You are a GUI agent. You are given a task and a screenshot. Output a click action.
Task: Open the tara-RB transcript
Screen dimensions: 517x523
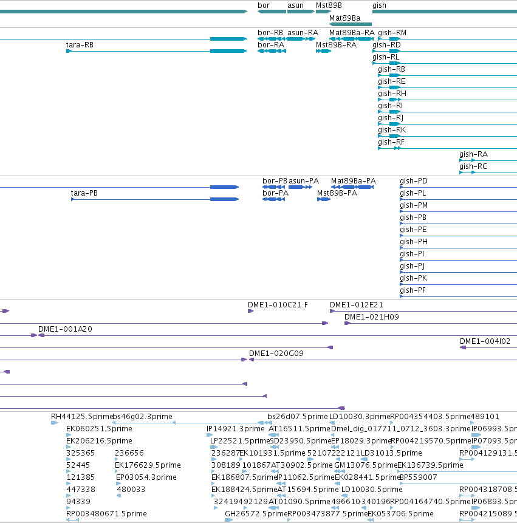[x=156, y=51]
